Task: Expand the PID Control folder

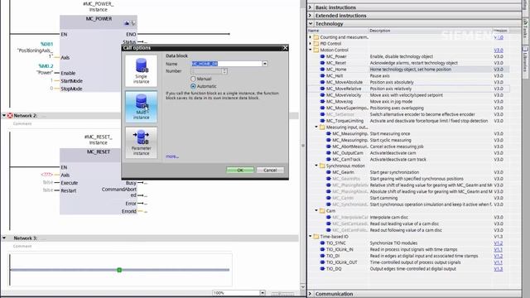Action: click(311, 44)
